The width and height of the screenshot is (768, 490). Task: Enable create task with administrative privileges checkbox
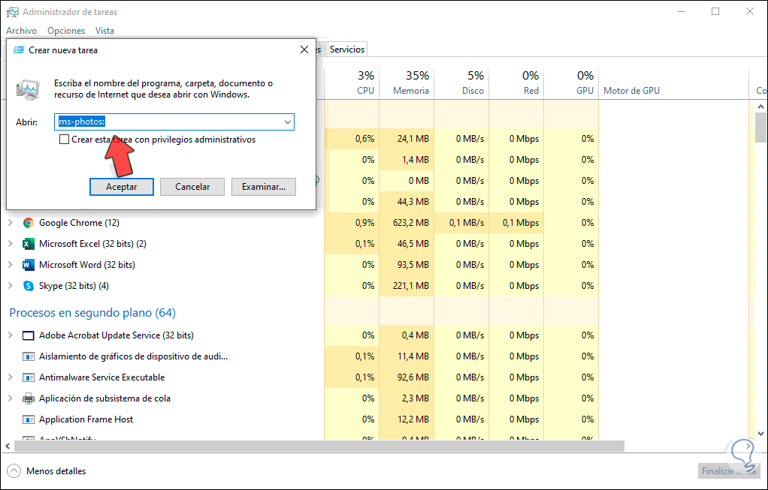(65, 140)
